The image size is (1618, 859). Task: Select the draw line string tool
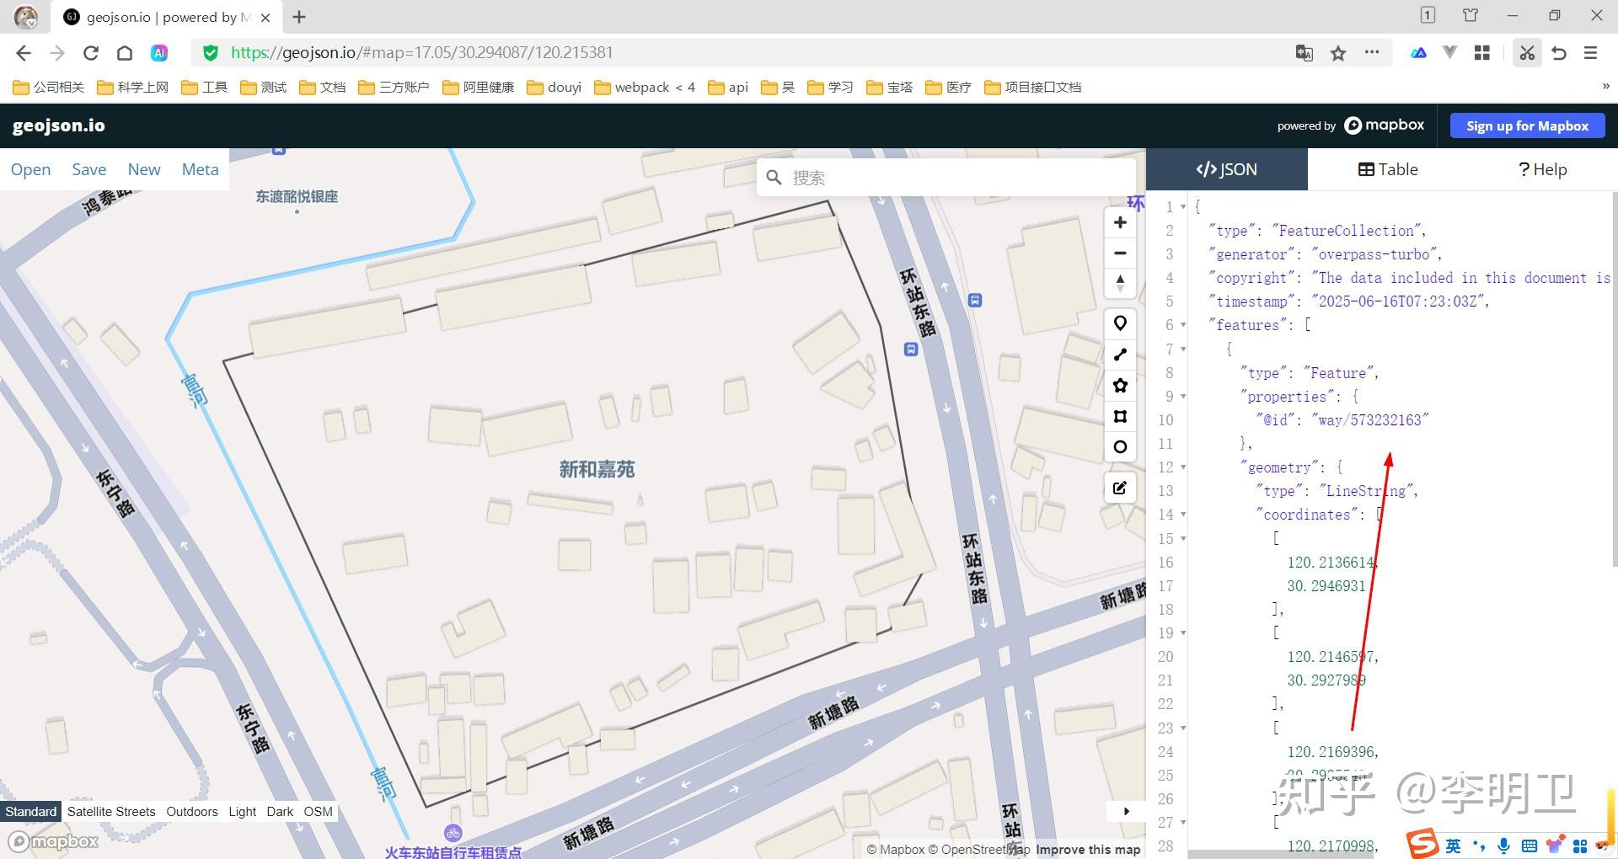(x=1120, y=355)
